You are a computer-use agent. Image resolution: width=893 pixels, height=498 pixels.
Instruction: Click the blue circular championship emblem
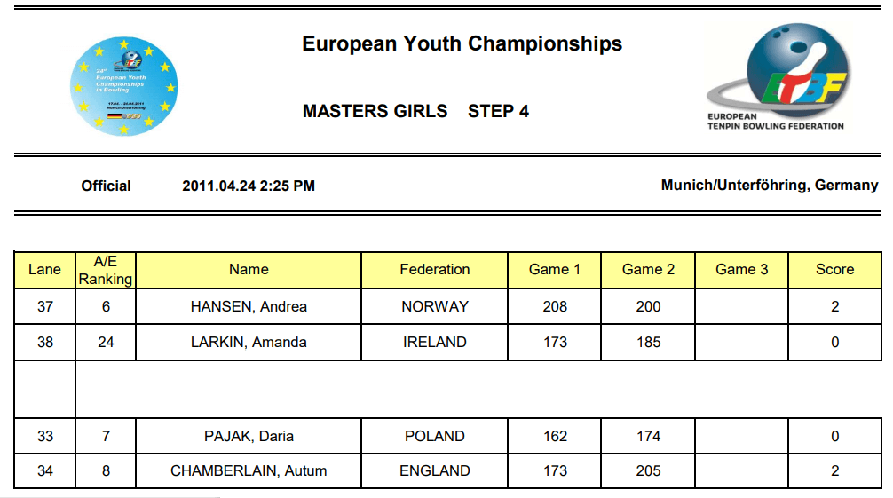pyautogui.click(x=123, y=87)
